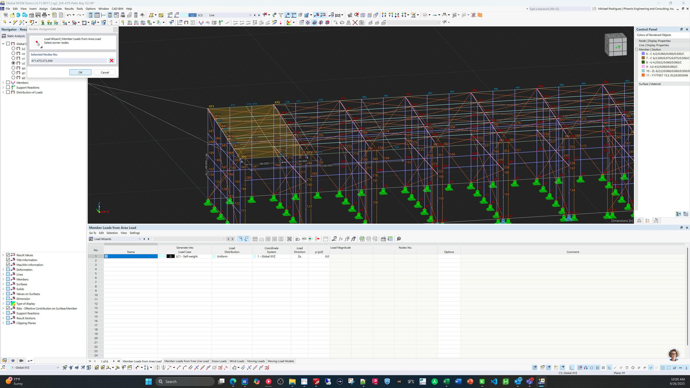Click the purple color swatch for section 6
Viewport: 690px width, 388px height.
(643, 54)
